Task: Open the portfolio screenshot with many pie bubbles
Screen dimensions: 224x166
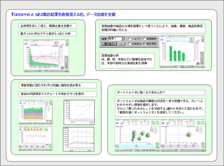Action: point(137,135)
